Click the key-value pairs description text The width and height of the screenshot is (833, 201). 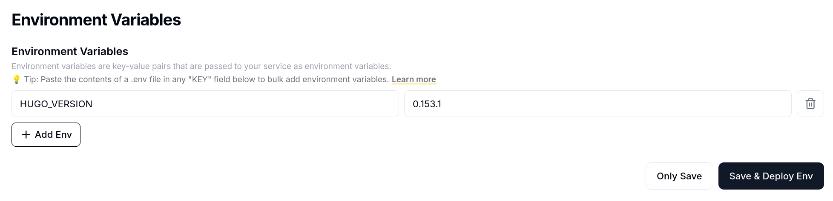[x=201, y=67]
